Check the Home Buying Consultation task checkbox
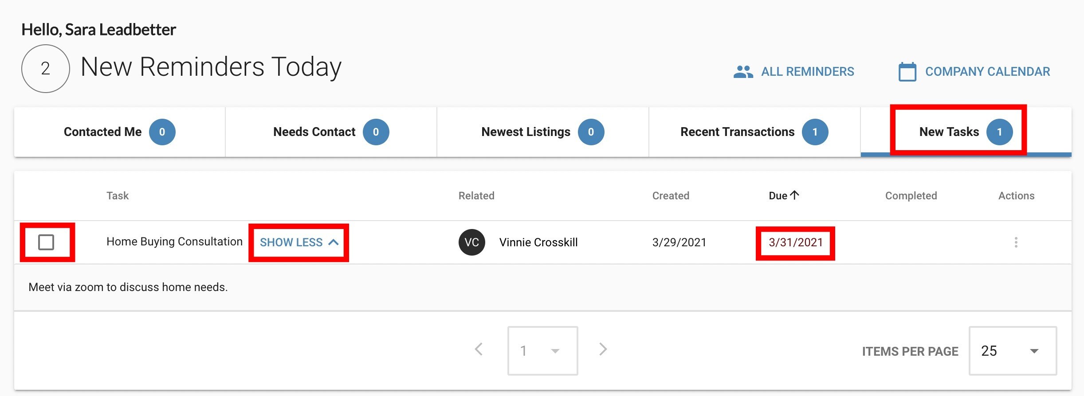The image size is (1084, 396). 46,242
